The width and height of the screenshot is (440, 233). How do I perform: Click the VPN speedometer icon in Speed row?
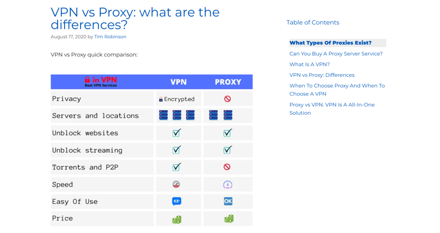click(176, 184)
